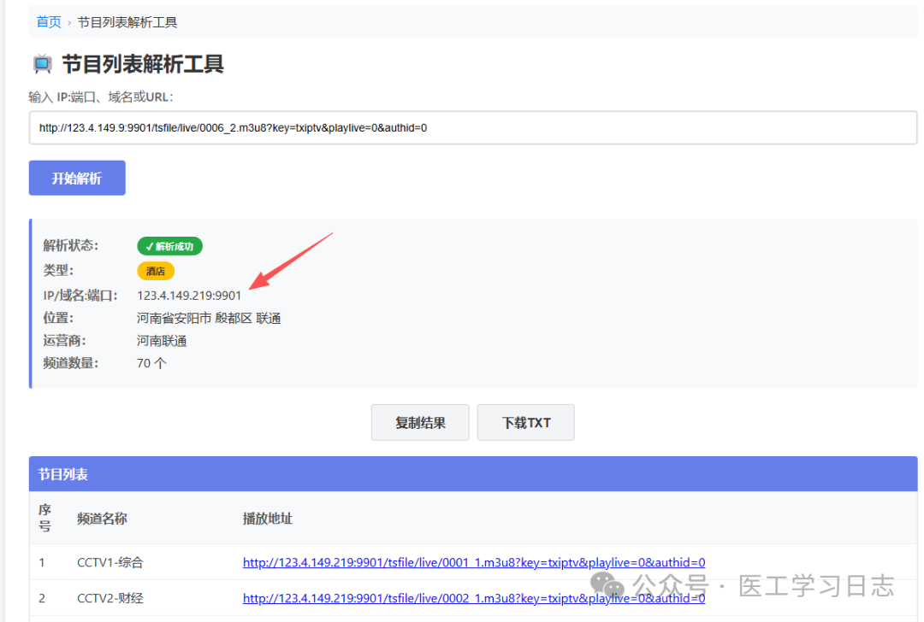Click the 节目列表解析工具 breadcrumb text
924x622 pixels.
pos(127,22)
